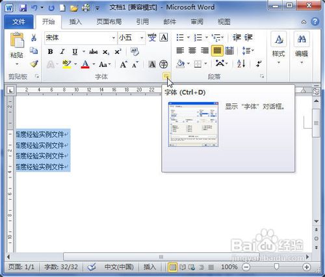Open the 文件 tab

(x=19, y=21)
